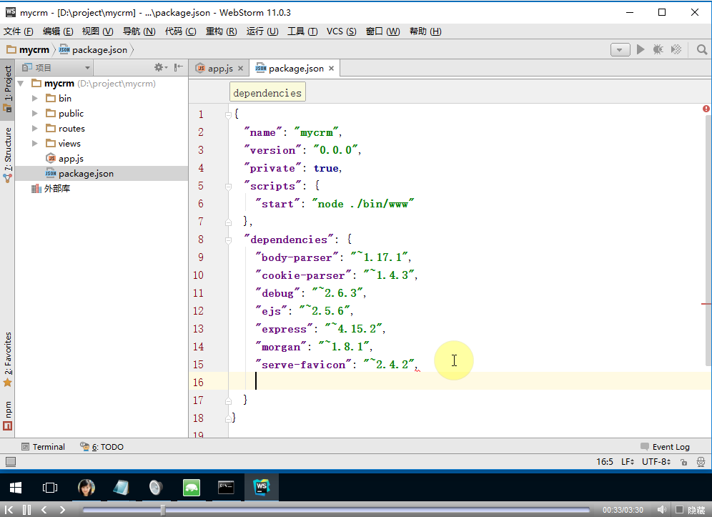This screenshot has height=517, width=712.
Task: Open project panel settings gear
Action: coord(159,67)
